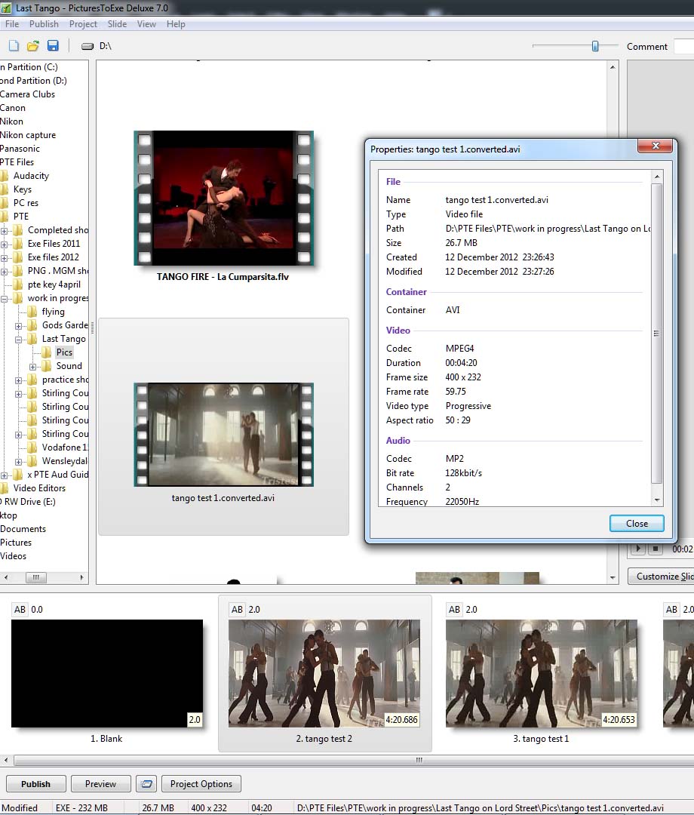Click the AB icon on slide 3 tango test 1
The width and height of the screenshot is (694, 815).
pyautogui.click(x=454, y=609)
